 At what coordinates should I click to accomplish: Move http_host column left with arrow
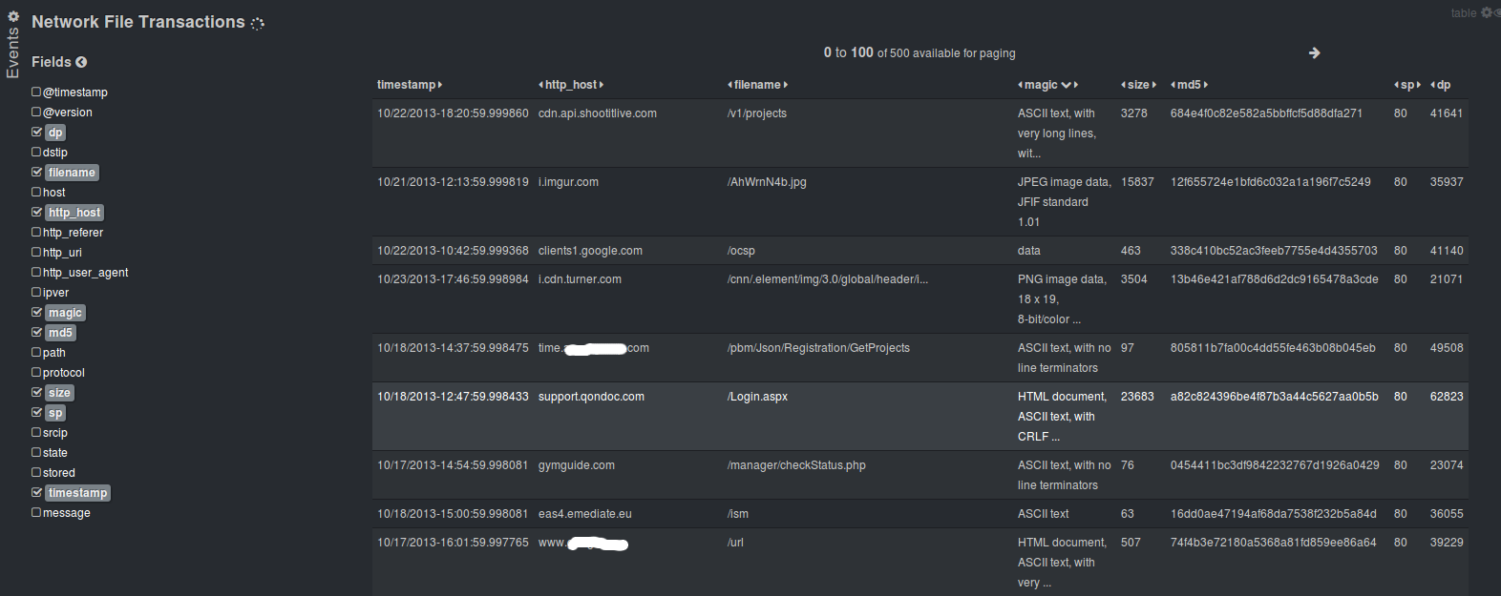coord(541,85)
